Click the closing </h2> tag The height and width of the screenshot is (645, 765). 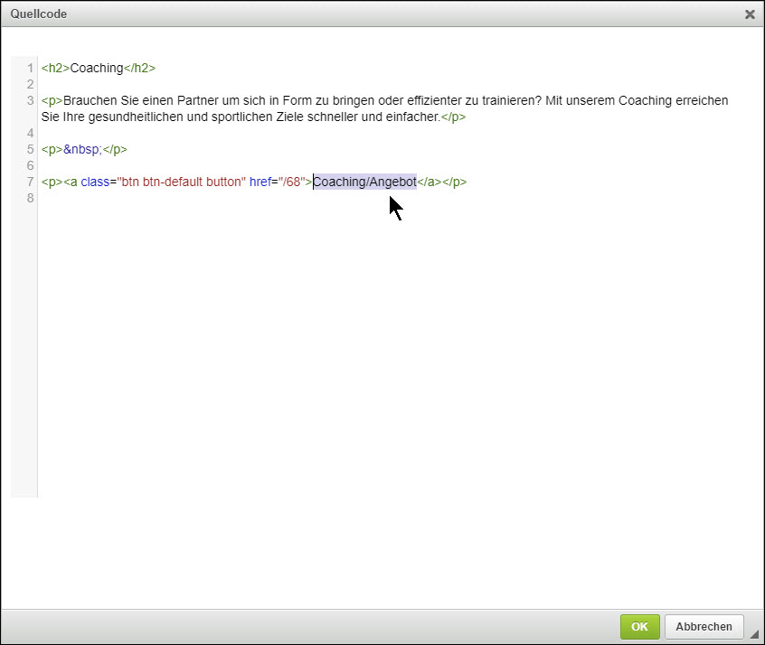click(139, 68)
